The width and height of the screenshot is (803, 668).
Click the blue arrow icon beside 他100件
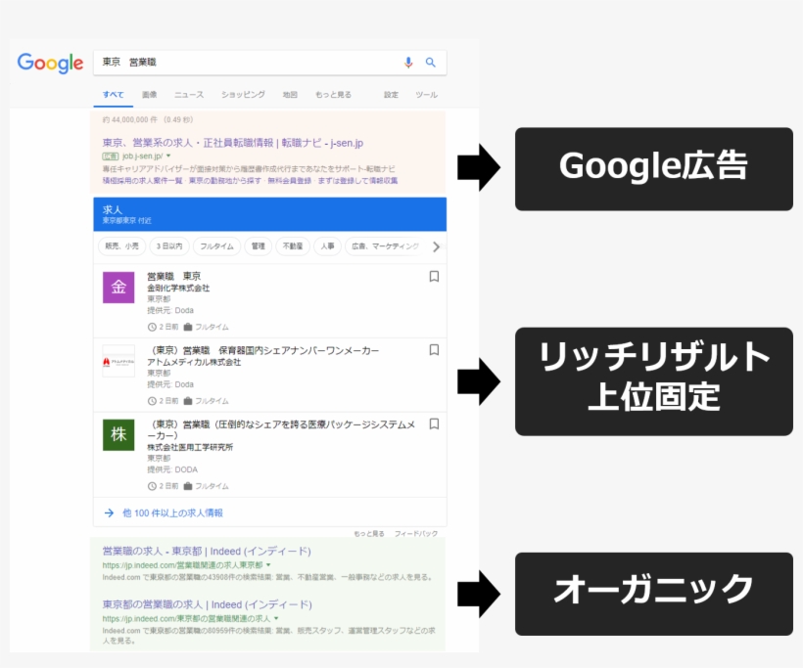click(x=108, y=513)
